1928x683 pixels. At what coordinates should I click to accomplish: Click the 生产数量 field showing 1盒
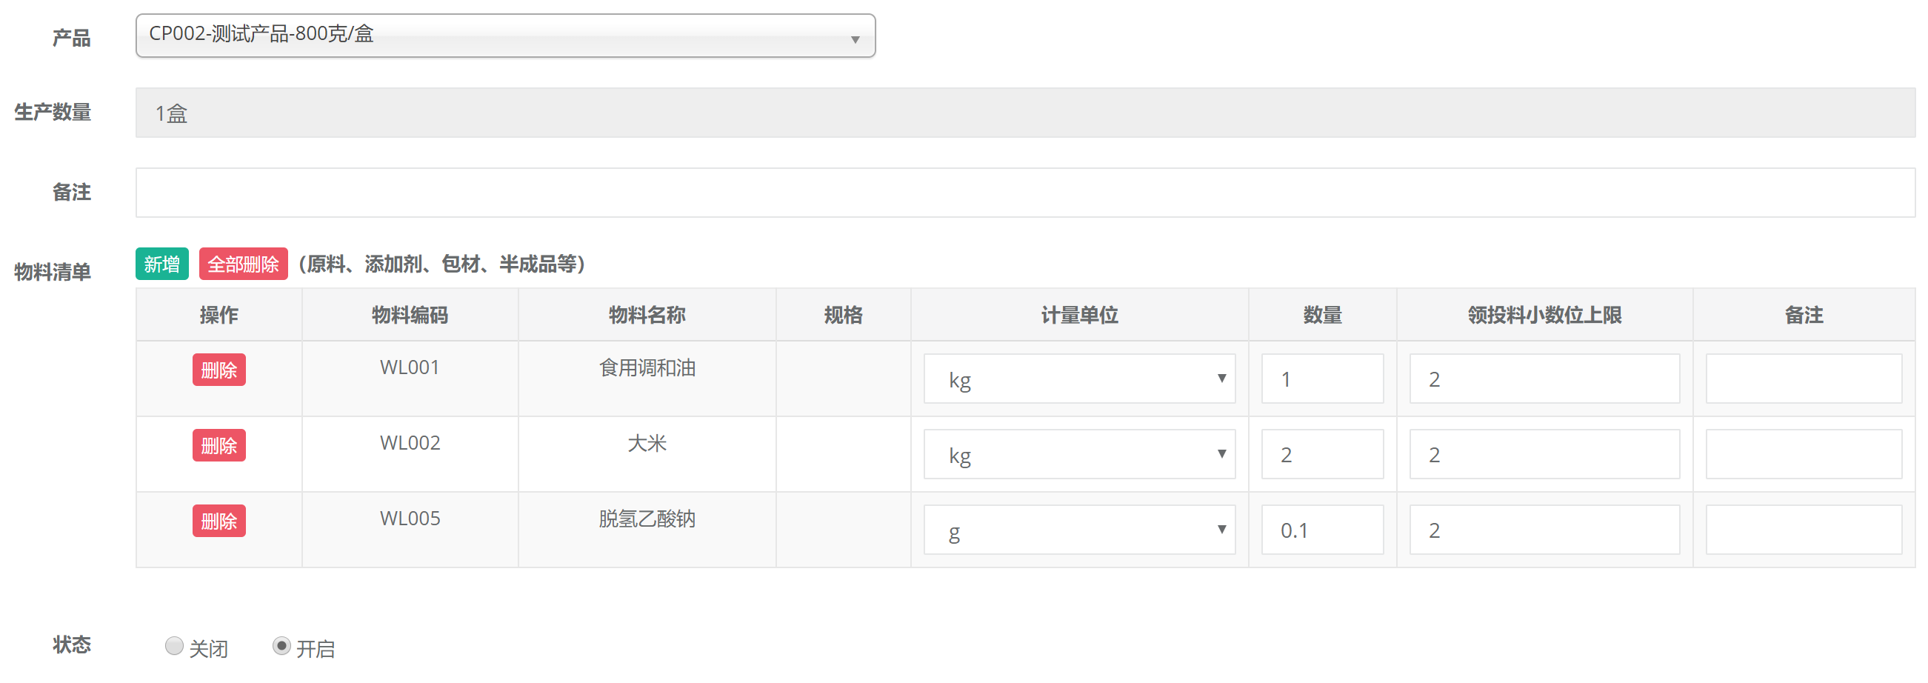point(1024,113)
